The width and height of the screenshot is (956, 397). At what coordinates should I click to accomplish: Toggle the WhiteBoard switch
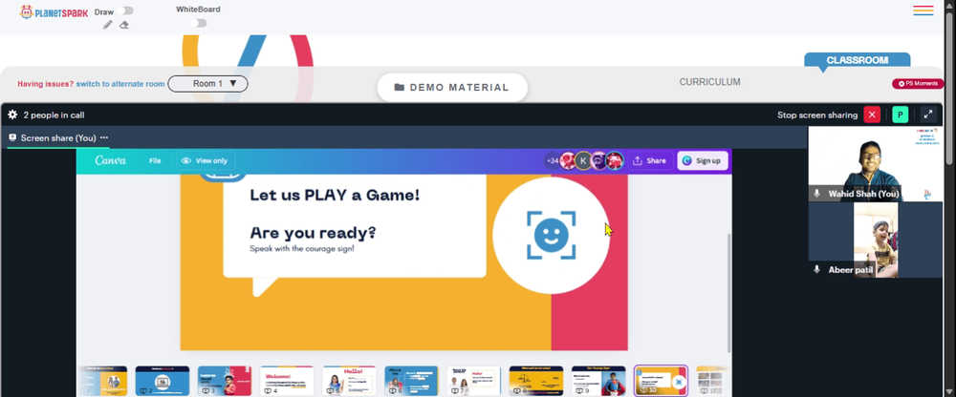[198, 23]
